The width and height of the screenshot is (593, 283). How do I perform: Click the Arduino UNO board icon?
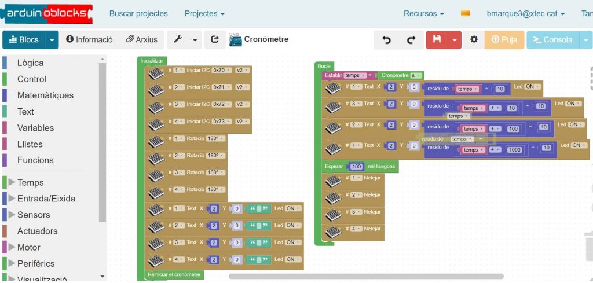(x=235, y=39)
